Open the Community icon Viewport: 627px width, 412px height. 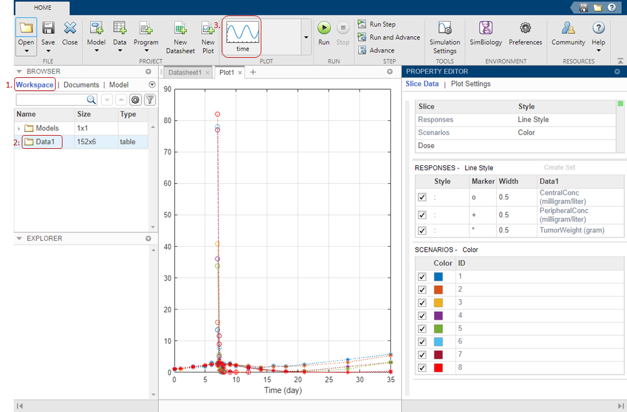click(x=568, y=28)
